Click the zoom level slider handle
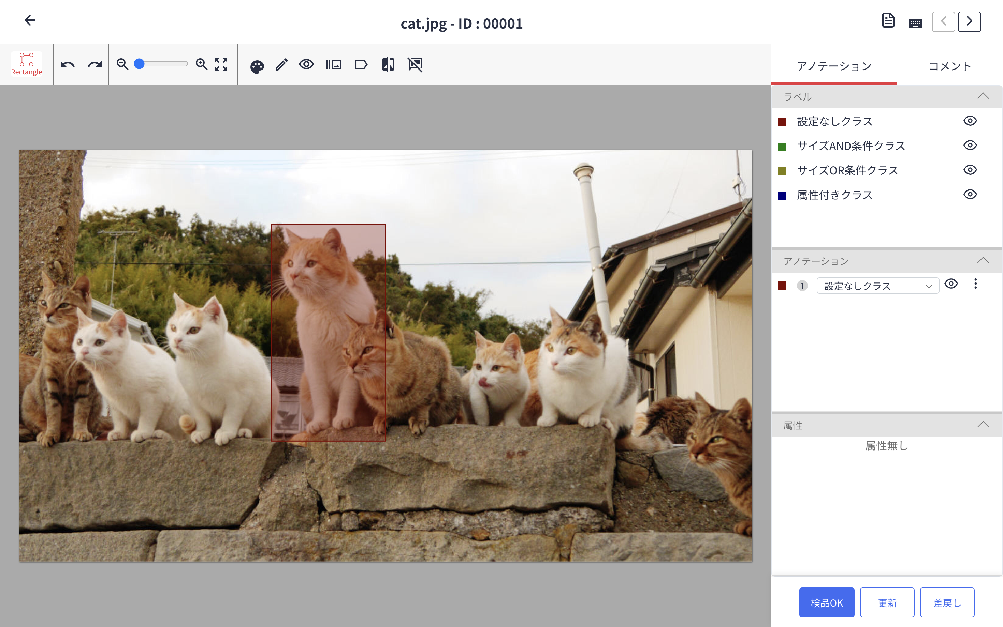The width and height of the screenshot is (1003, 627). coord(140,64)
